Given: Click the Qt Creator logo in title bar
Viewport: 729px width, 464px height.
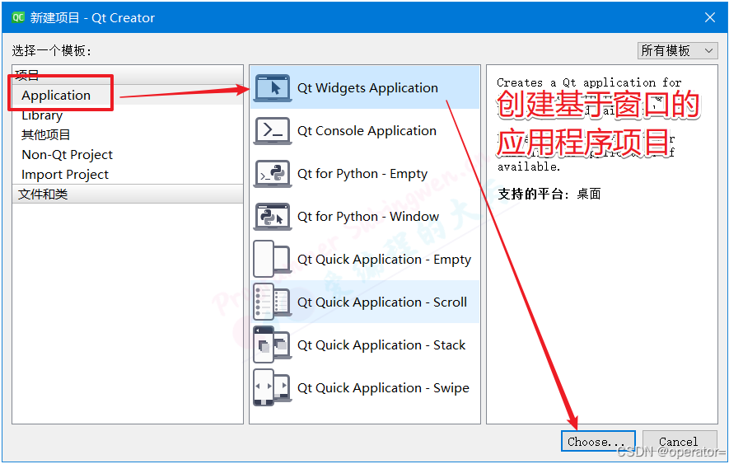Looking at the screenshot, I should point(18,17).
